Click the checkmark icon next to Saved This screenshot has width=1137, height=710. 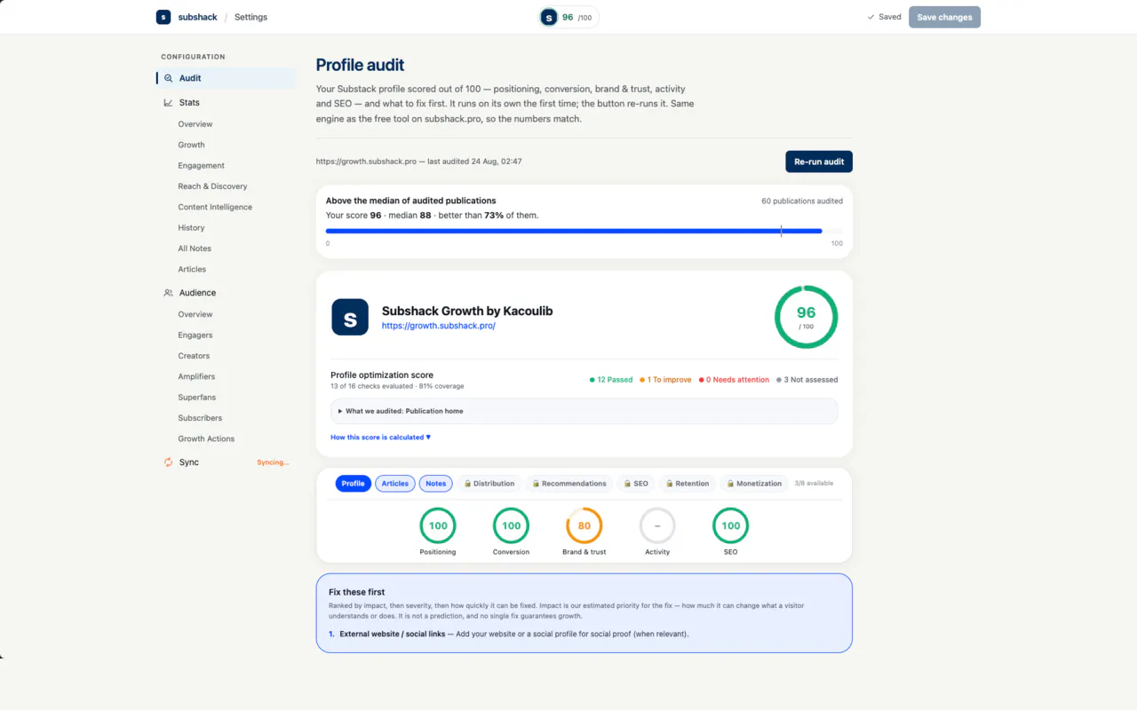pyautogui.click(x=871, y=17)
